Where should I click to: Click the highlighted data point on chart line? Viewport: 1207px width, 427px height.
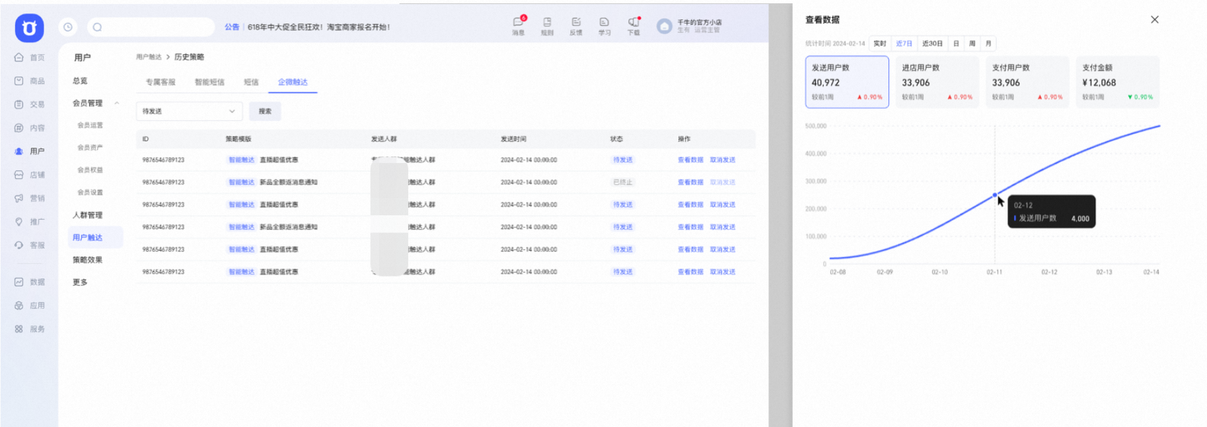tap(995, 195)
